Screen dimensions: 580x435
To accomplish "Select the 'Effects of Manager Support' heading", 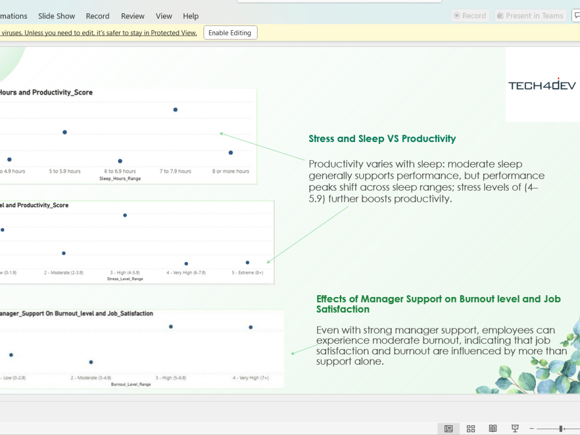I will (438, 304).
